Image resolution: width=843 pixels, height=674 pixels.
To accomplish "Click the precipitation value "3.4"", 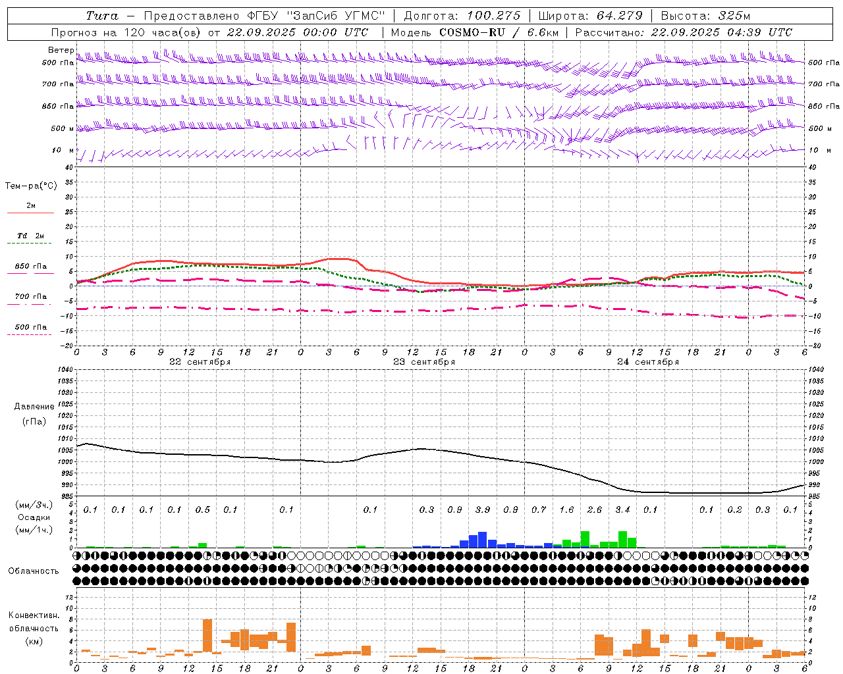I will point(622,510).
